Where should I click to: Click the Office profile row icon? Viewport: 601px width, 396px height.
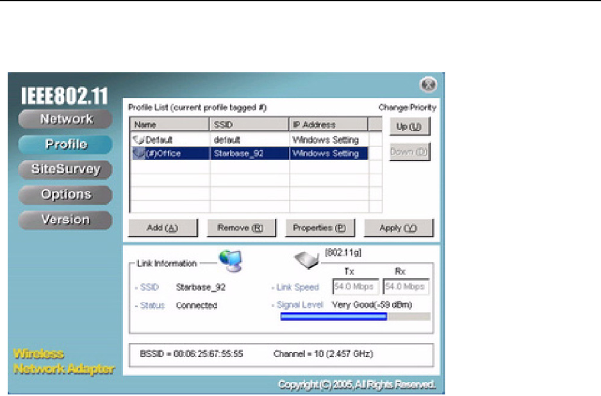[x=138, y=154]
